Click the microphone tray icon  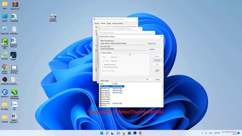206,133
